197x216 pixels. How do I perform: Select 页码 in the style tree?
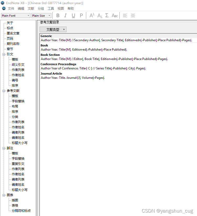coord(10,38)
